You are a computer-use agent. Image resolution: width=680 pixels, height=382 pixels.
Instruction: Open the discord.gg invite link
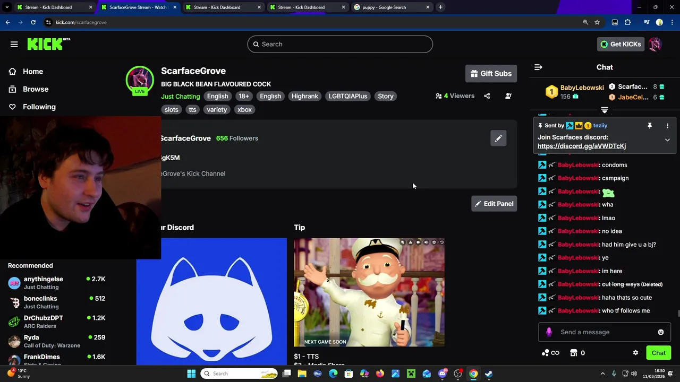tap(582, 146)
